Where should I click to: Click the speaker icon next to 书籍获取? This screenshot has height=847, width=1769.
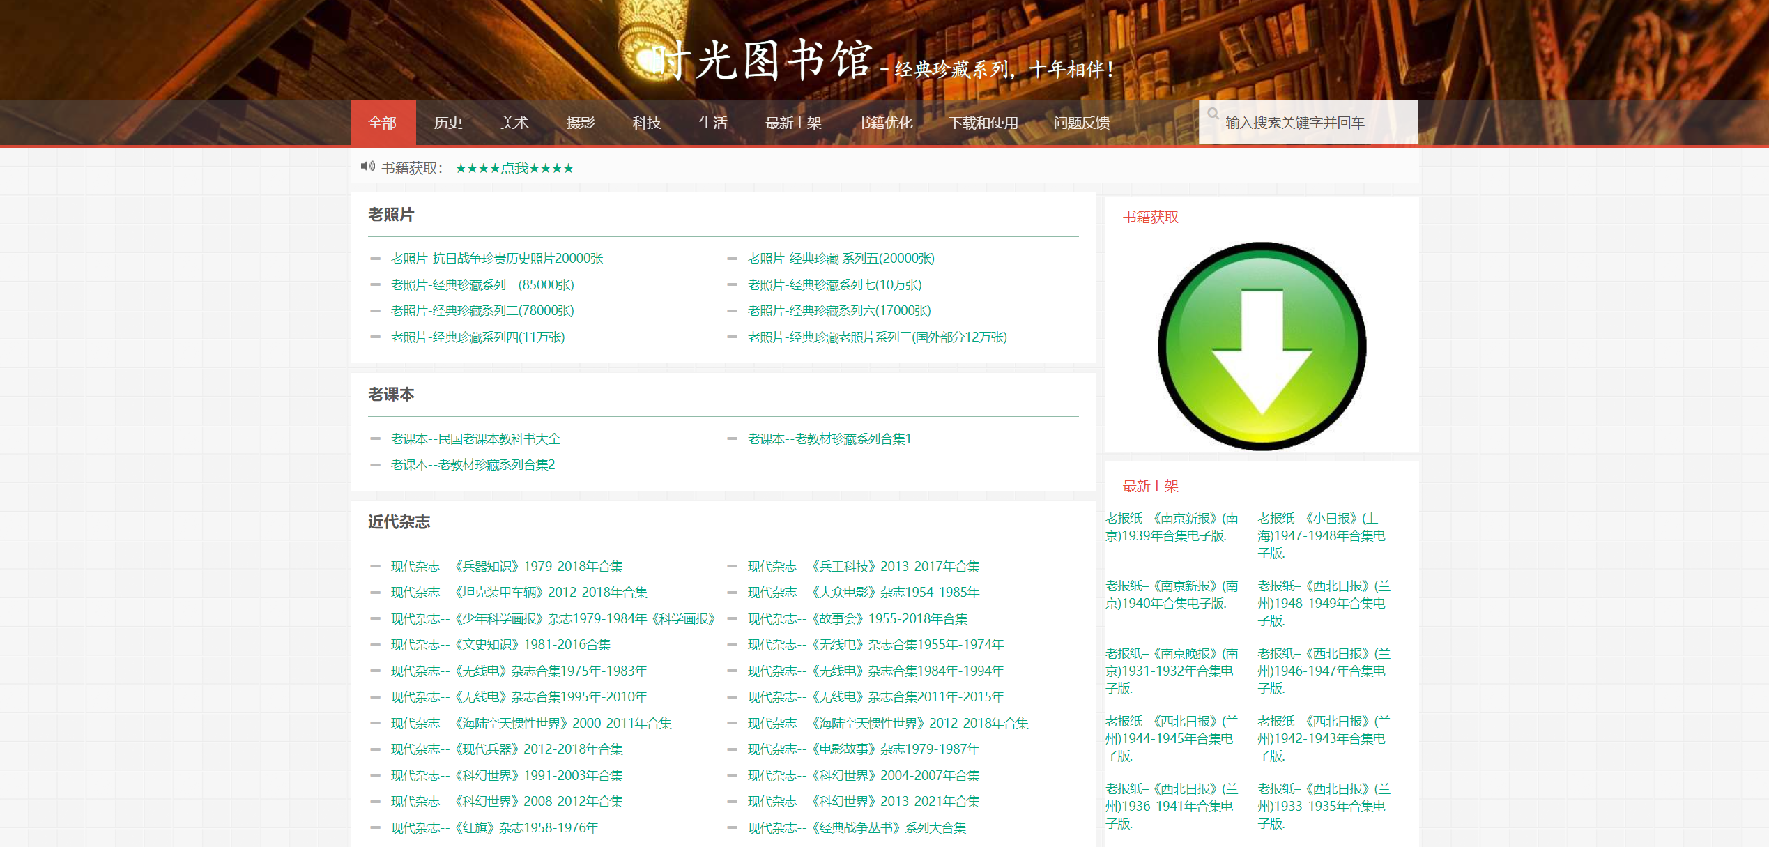tap(369, 167)
